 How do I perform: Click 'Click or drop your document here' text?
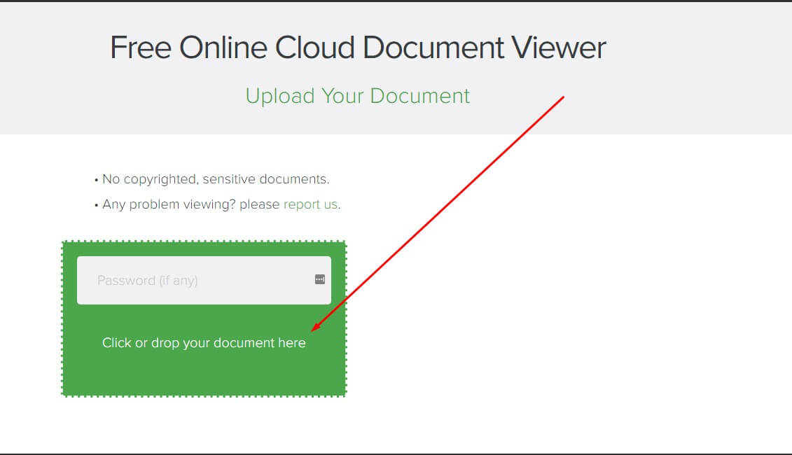point(204,343)
